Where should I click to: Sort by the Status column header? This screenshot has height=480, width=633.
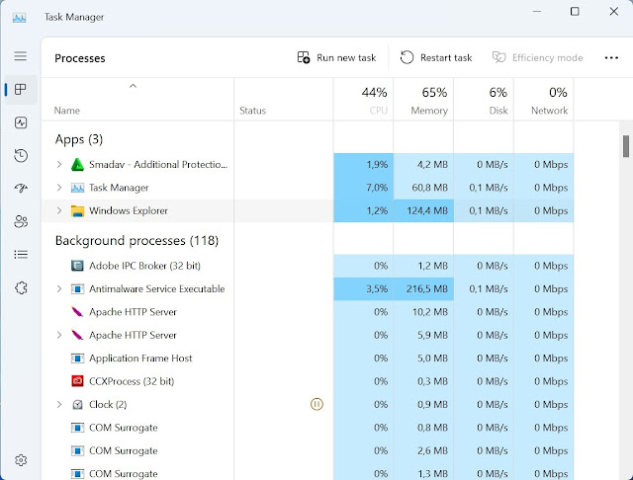[284, 99]
